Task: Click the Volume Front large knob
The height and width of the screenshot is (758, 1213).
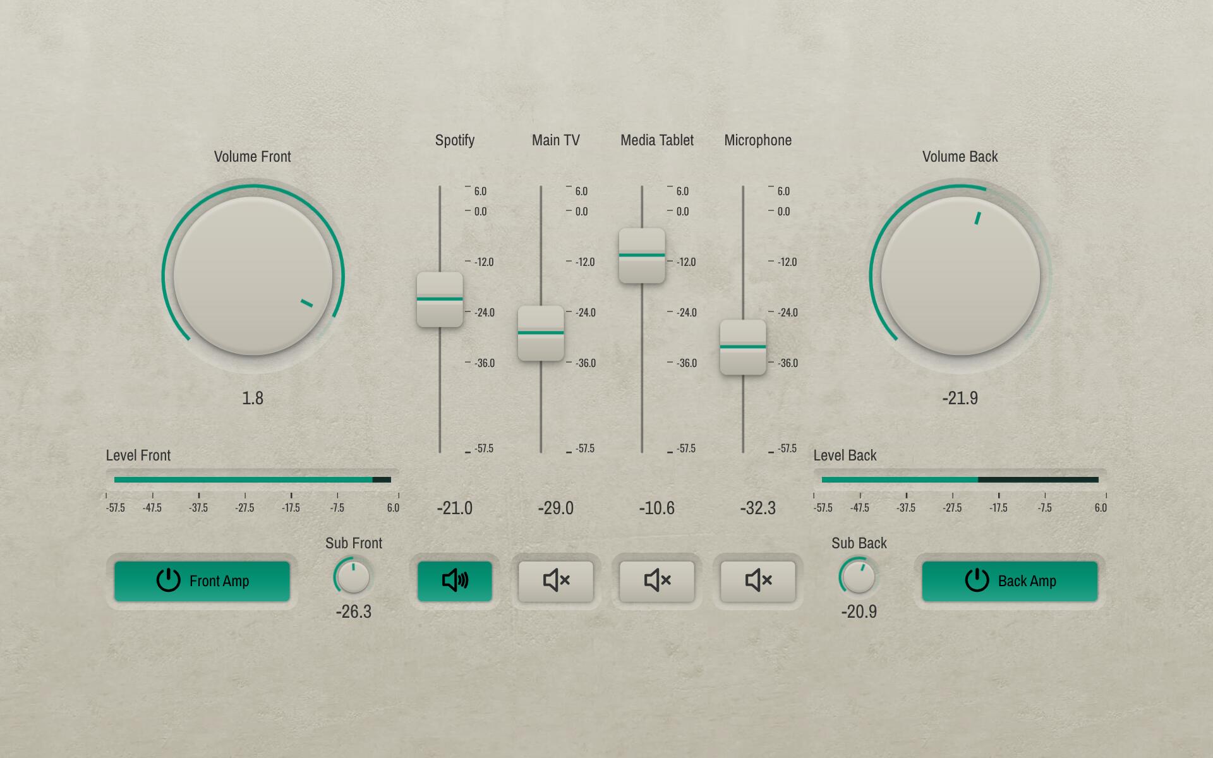Action: (x=253, y=276)
